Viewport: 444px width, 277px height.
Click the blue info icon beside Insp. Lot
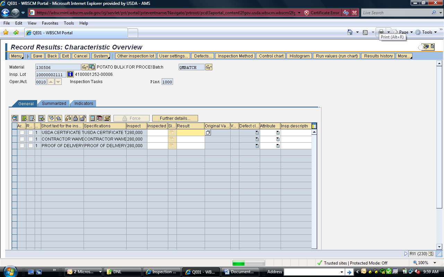[70, 74]
